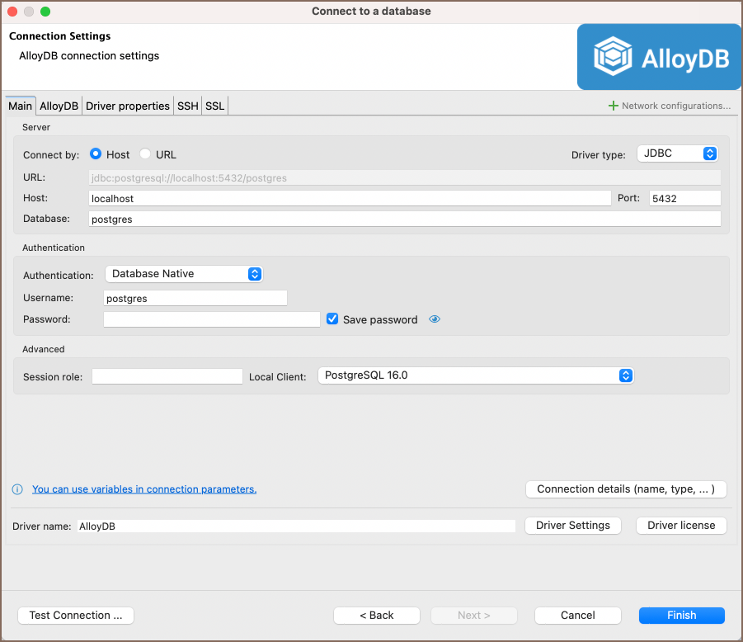Click into the Password input field

212,319
